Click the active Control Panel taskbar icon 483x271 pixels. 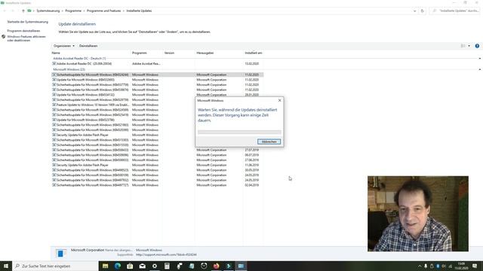pyautogui.click(x=241, y=266)
